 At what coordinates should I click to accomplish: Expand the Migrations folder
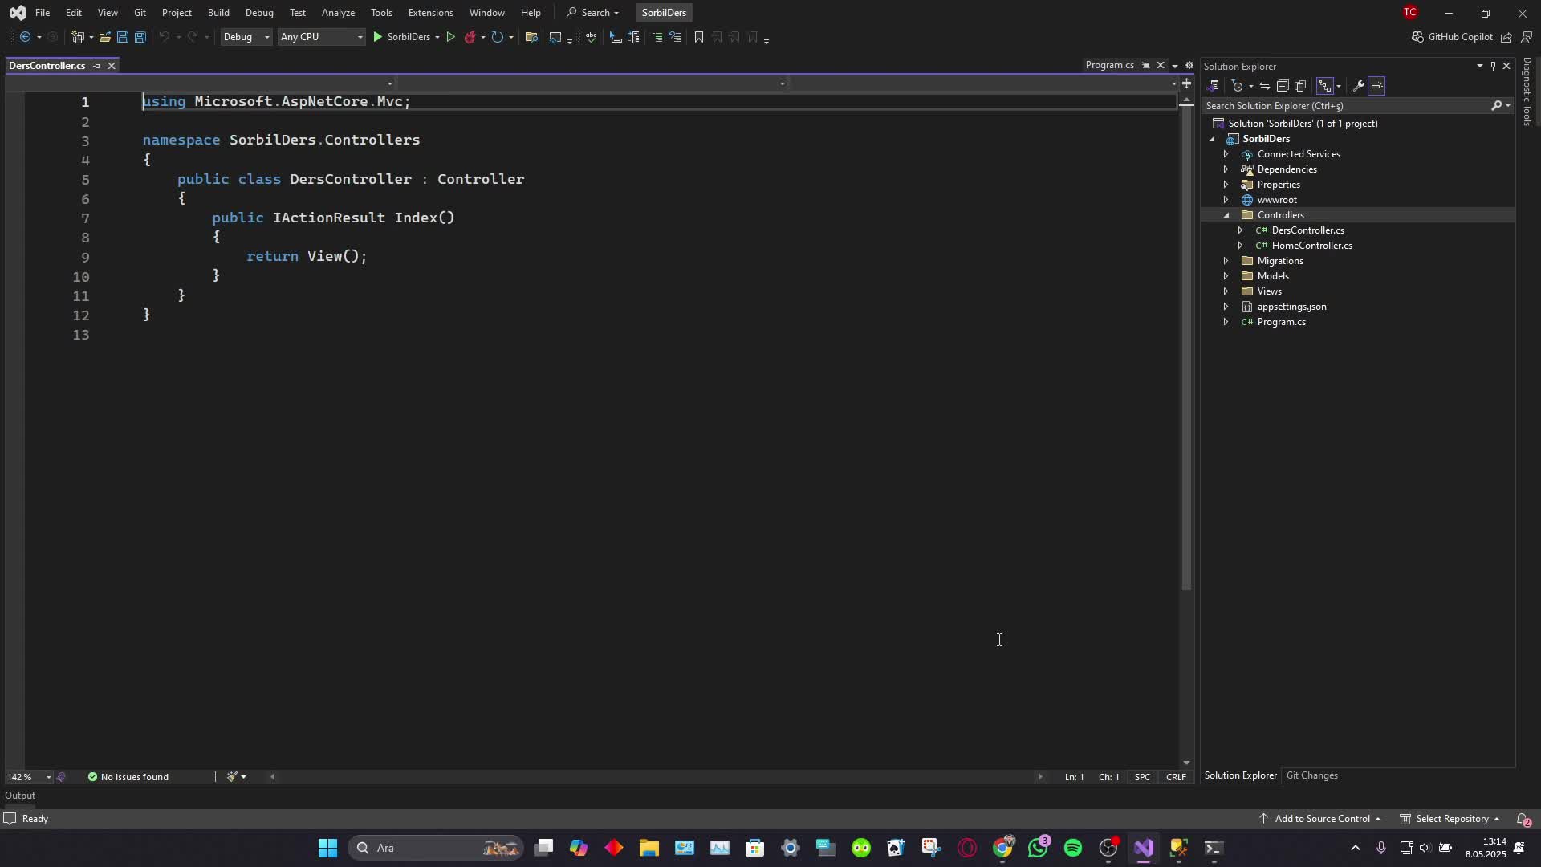[1226, 261]
